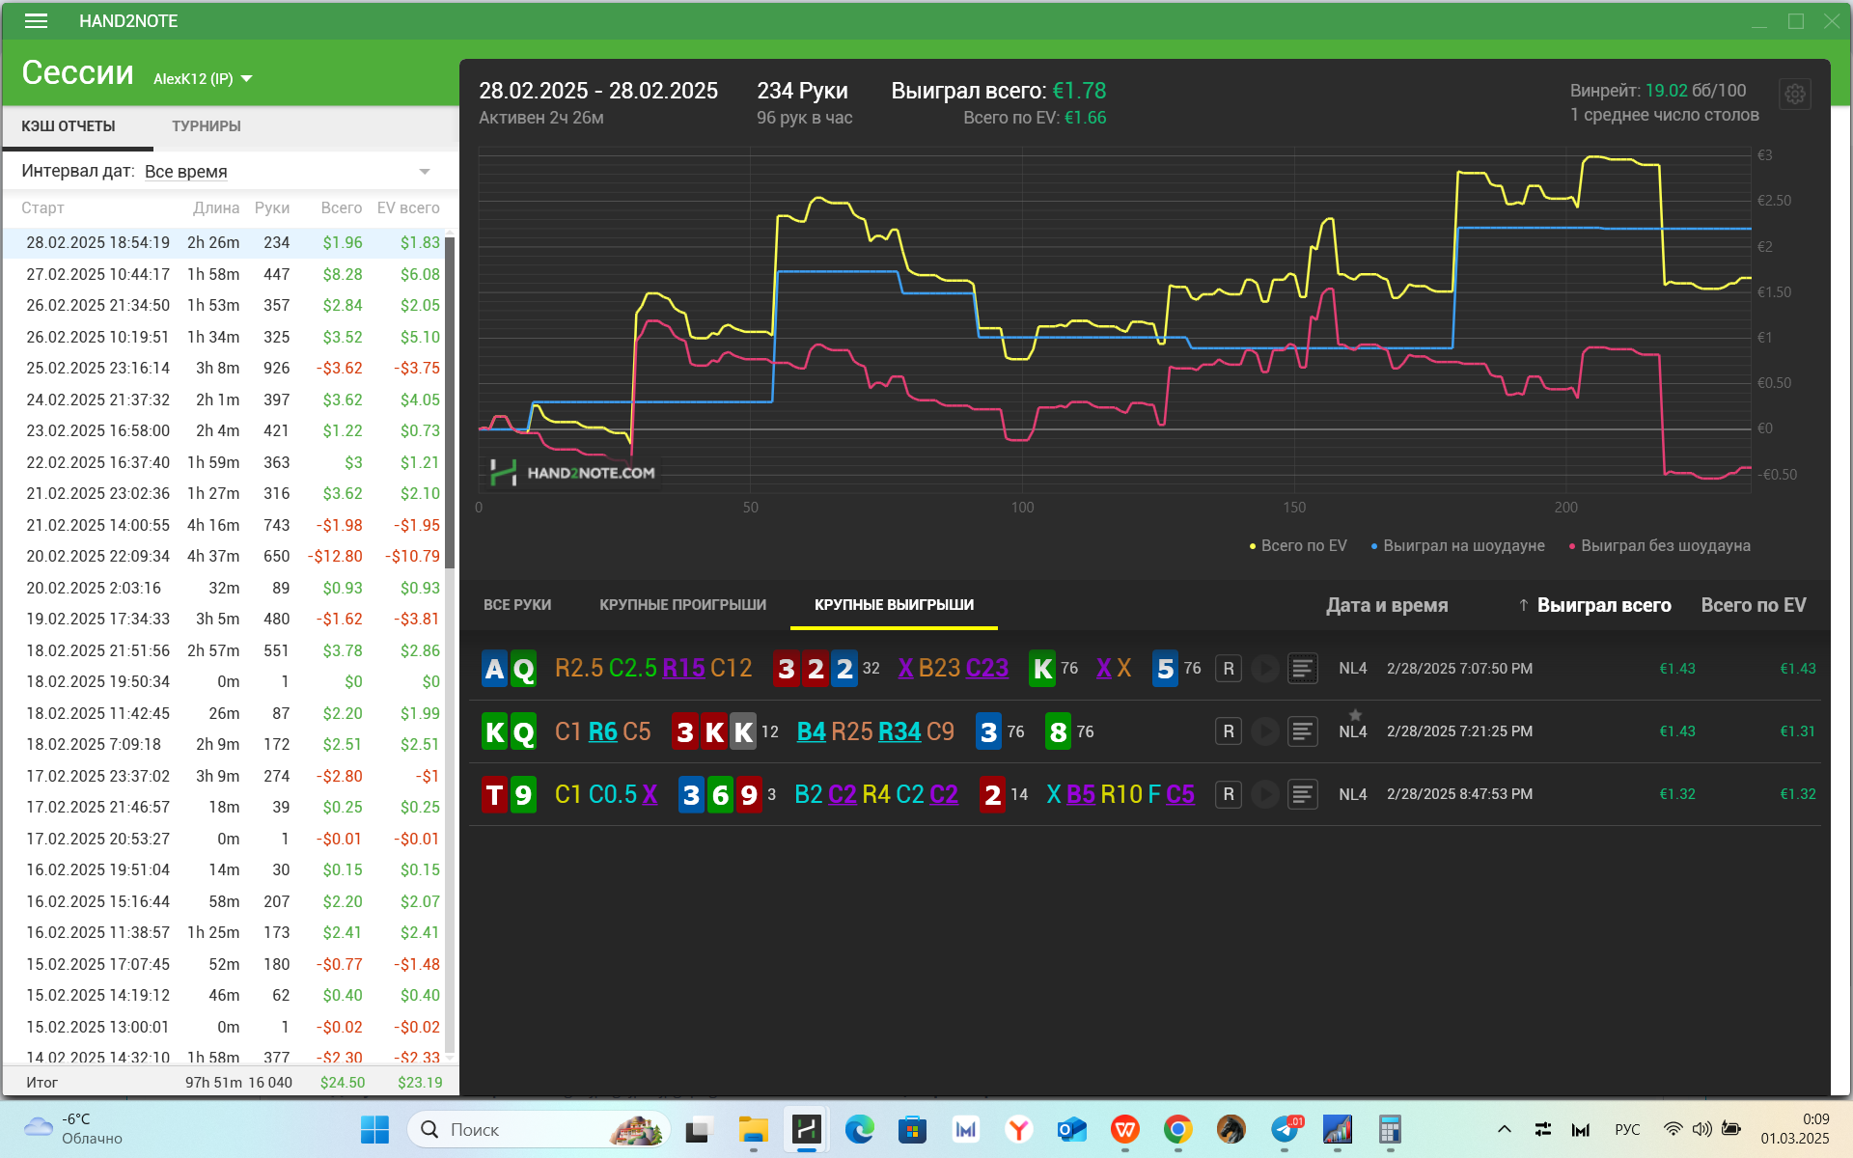Open the AlexK12 (IP) player dropdown
This screenshot has height=1158, width=1853.
tap(203, 79)
